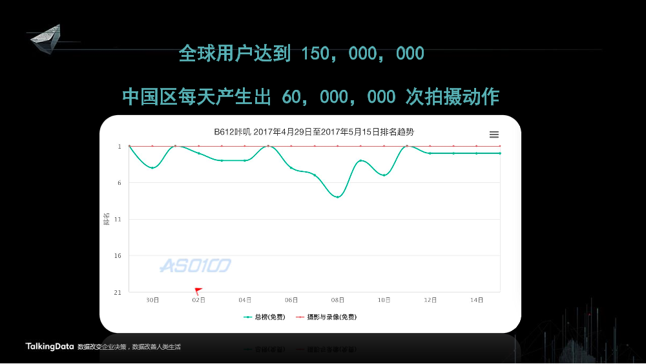Click the x-axis label 12日

(430, 300)
